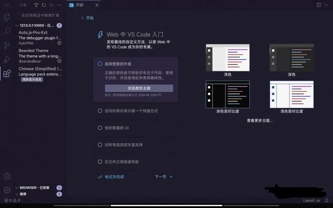
Task: Open Run and Debug view icon
Action: pyautogui.click(x=7, y=59)
